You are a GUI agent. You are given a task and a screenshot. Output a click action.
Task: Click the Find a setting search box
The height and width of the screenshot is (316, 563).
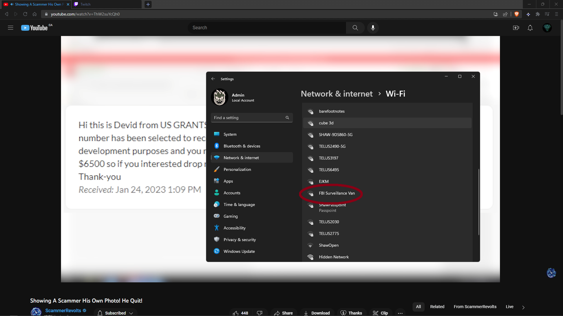coord(252,118)
